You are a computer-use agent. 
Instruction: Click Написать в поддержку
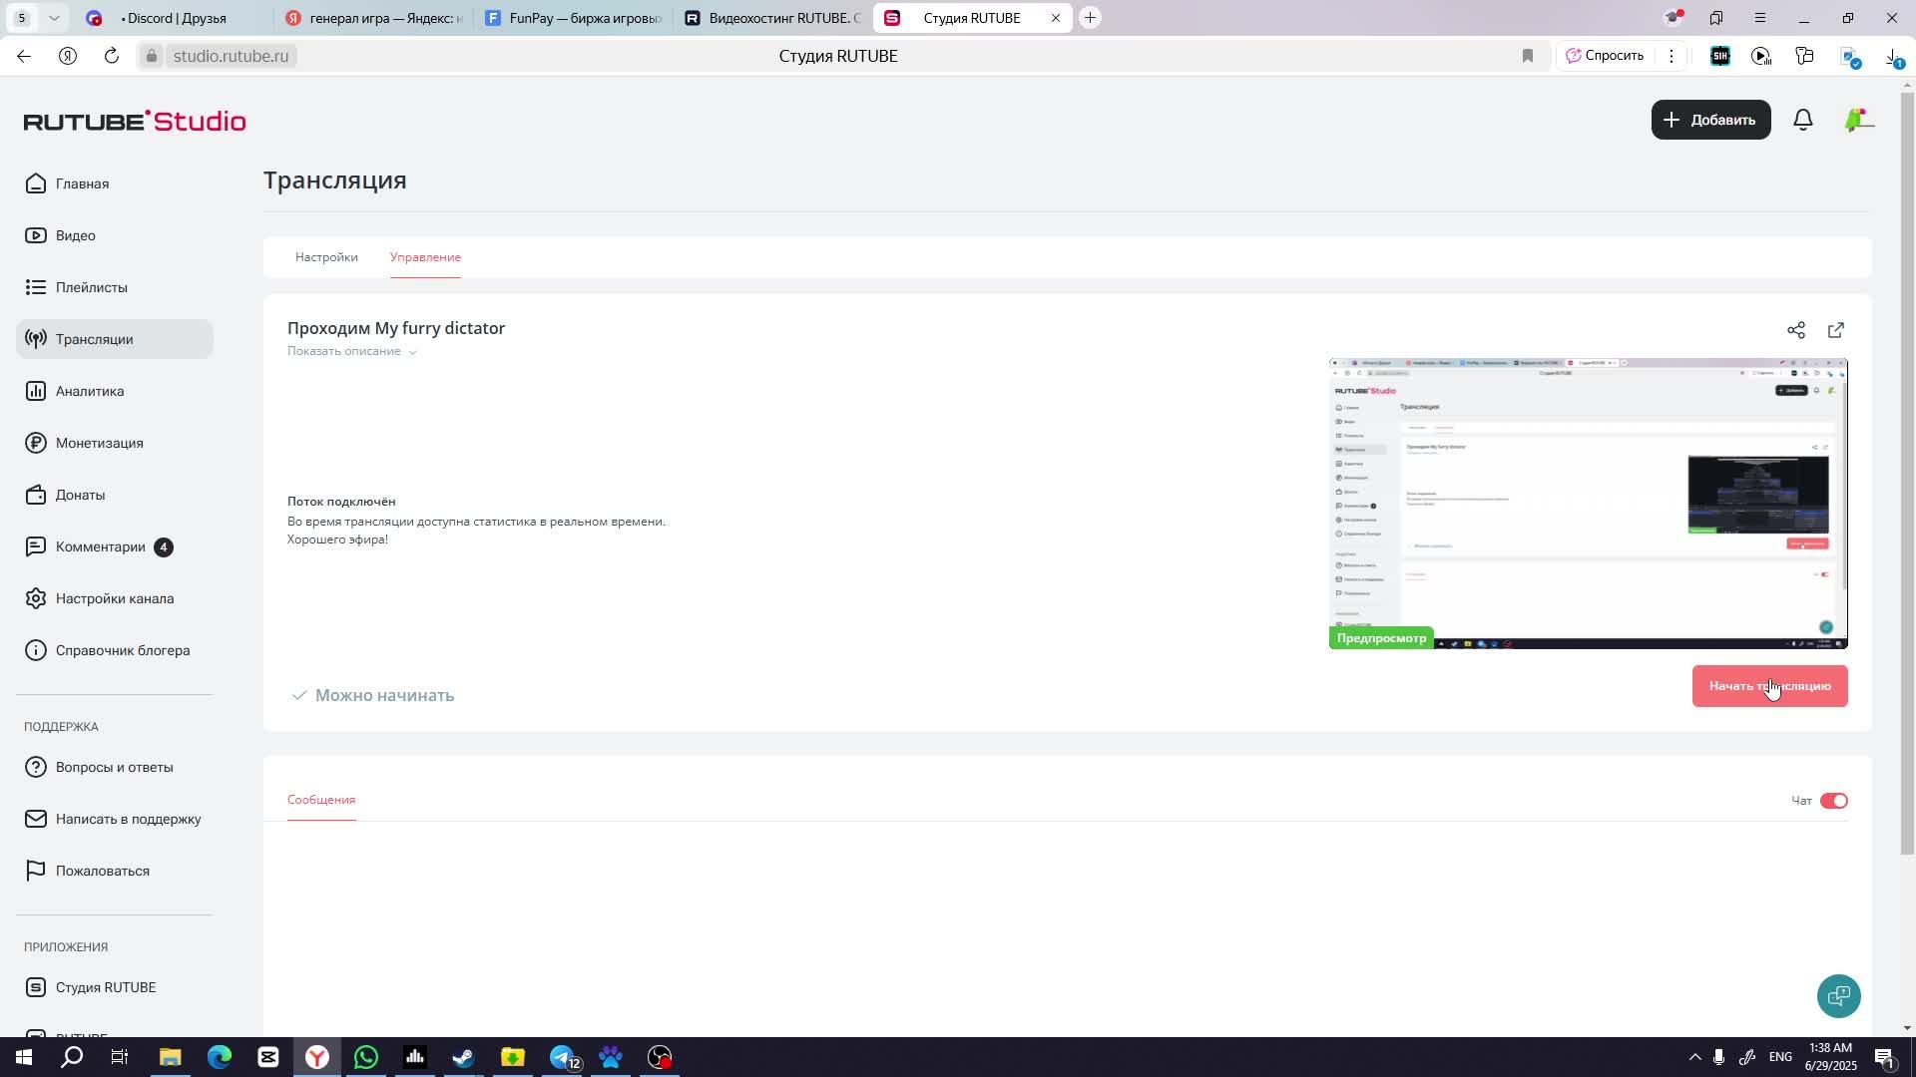pyautogui.click(x=114, y=819)
